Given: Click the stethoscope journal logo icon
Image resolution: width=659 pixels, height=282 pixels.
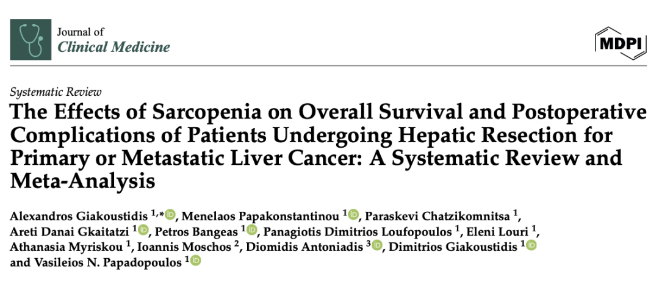Looking at the screenshot, I should pos(31,40).
